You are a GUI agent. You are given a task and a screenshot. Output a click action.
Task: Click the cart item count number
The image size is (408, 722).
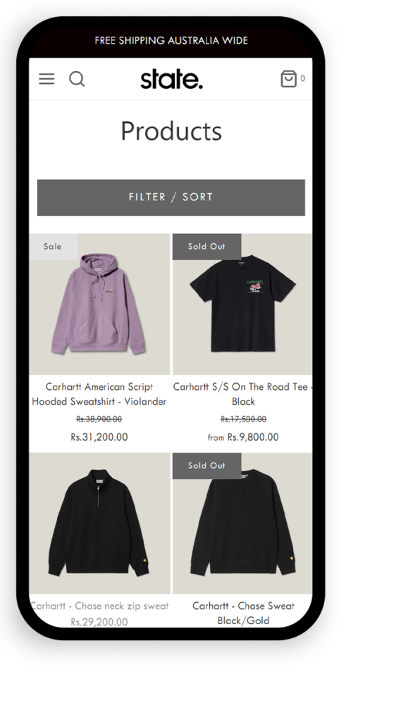[x=303, y=79]
